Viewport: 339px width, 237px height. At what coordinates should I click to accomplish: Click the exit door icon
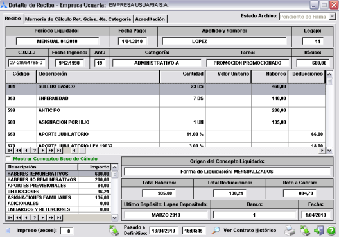click(x=319, y=231)
